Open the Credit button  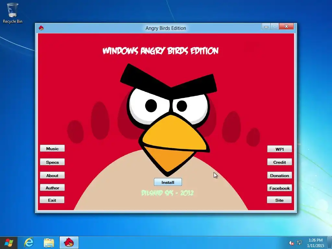(x=279, y=162)
